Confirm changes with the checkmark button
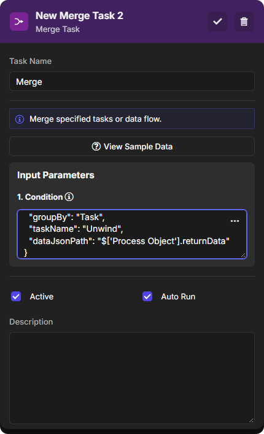This screenshot has height=434, width=264. click(217, 22)
